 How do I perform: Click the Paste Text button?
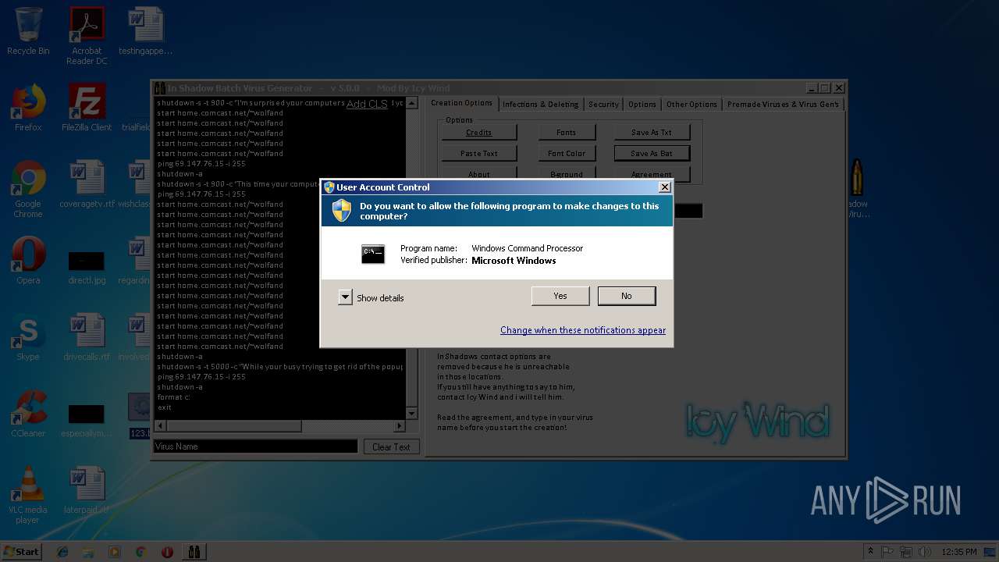(x=478, y=154)
